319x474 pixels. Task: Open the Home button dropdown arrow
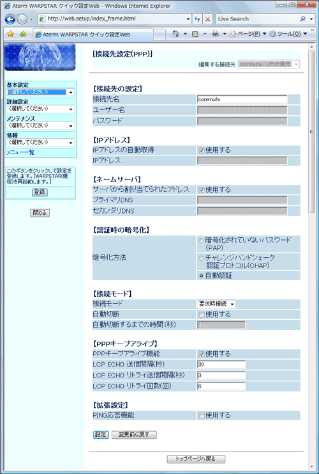click(x=185, y=34)
